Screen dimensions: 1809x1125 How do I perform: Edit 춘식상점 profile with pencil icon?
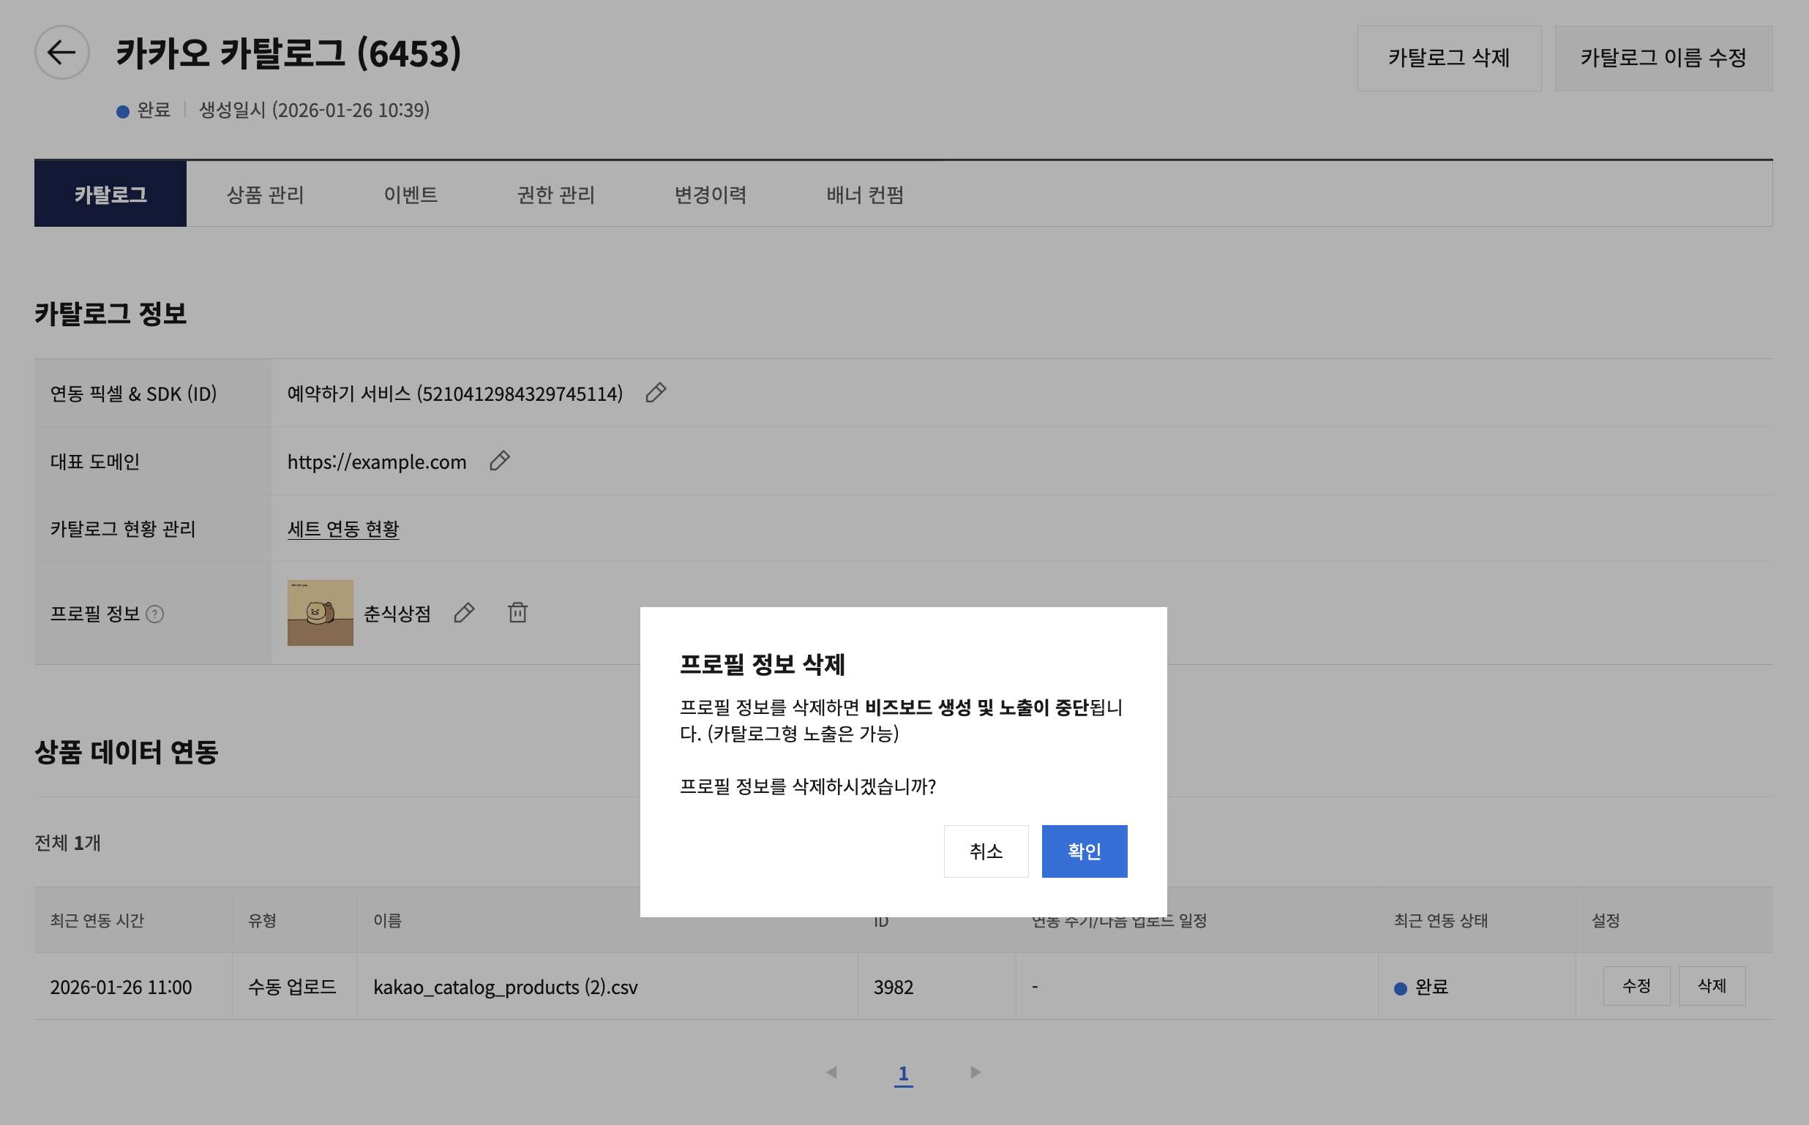(465, 613)
